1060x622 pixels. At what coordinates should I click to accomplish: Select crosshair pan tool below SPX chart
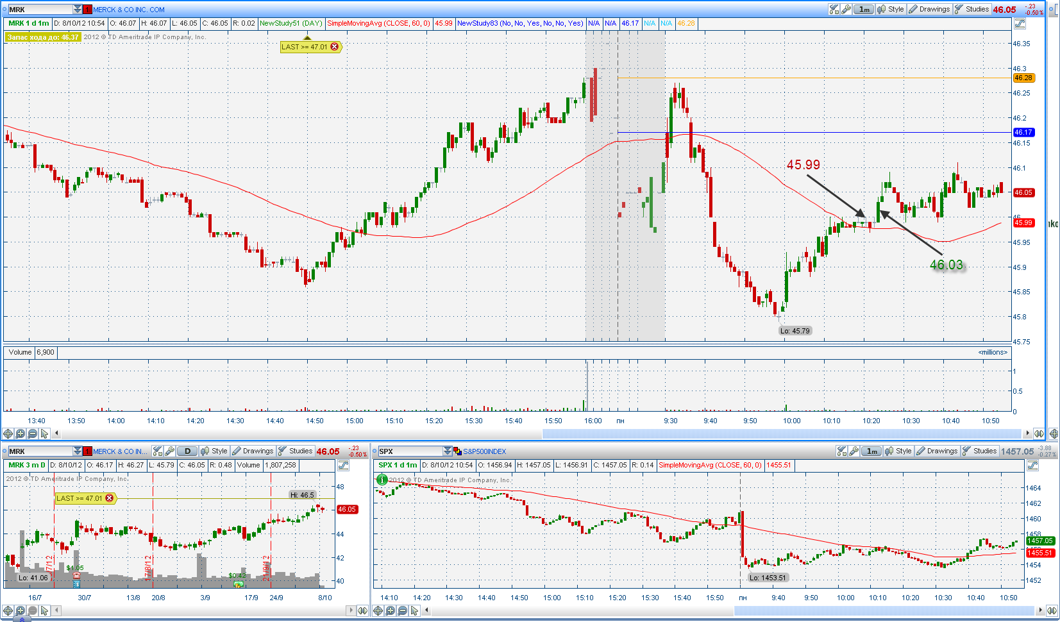[x=378, y=610]
